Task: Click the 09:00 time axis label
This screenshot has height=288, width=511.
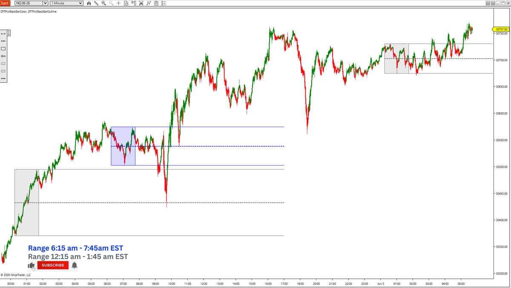Action: [155, 283]
